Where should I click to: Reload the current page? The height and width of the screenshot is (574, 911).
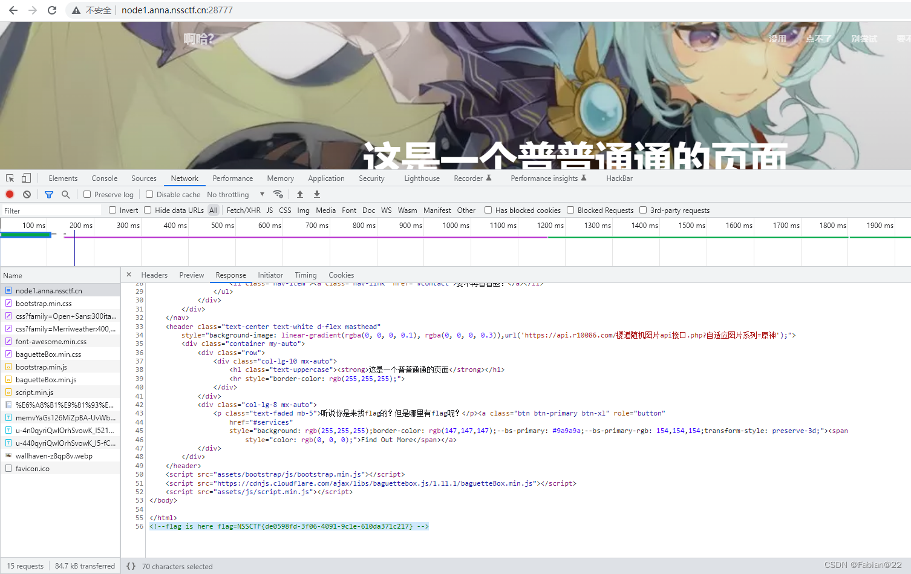pos(51,10)
